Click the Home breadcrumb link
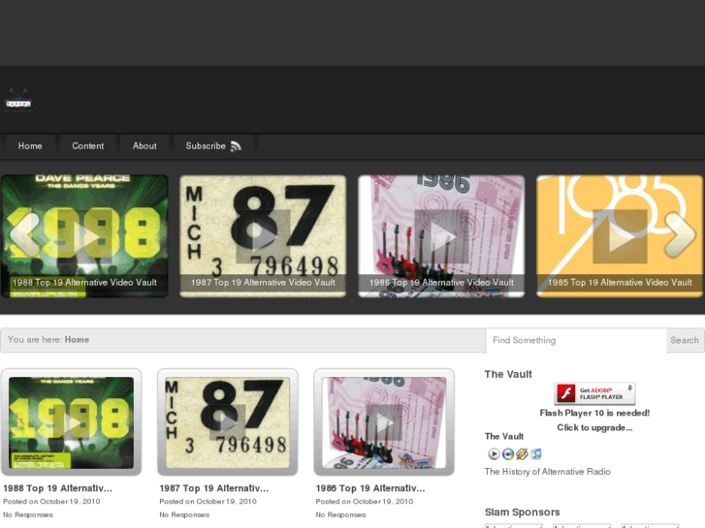 pyautogui.click(x=77, y=340)
